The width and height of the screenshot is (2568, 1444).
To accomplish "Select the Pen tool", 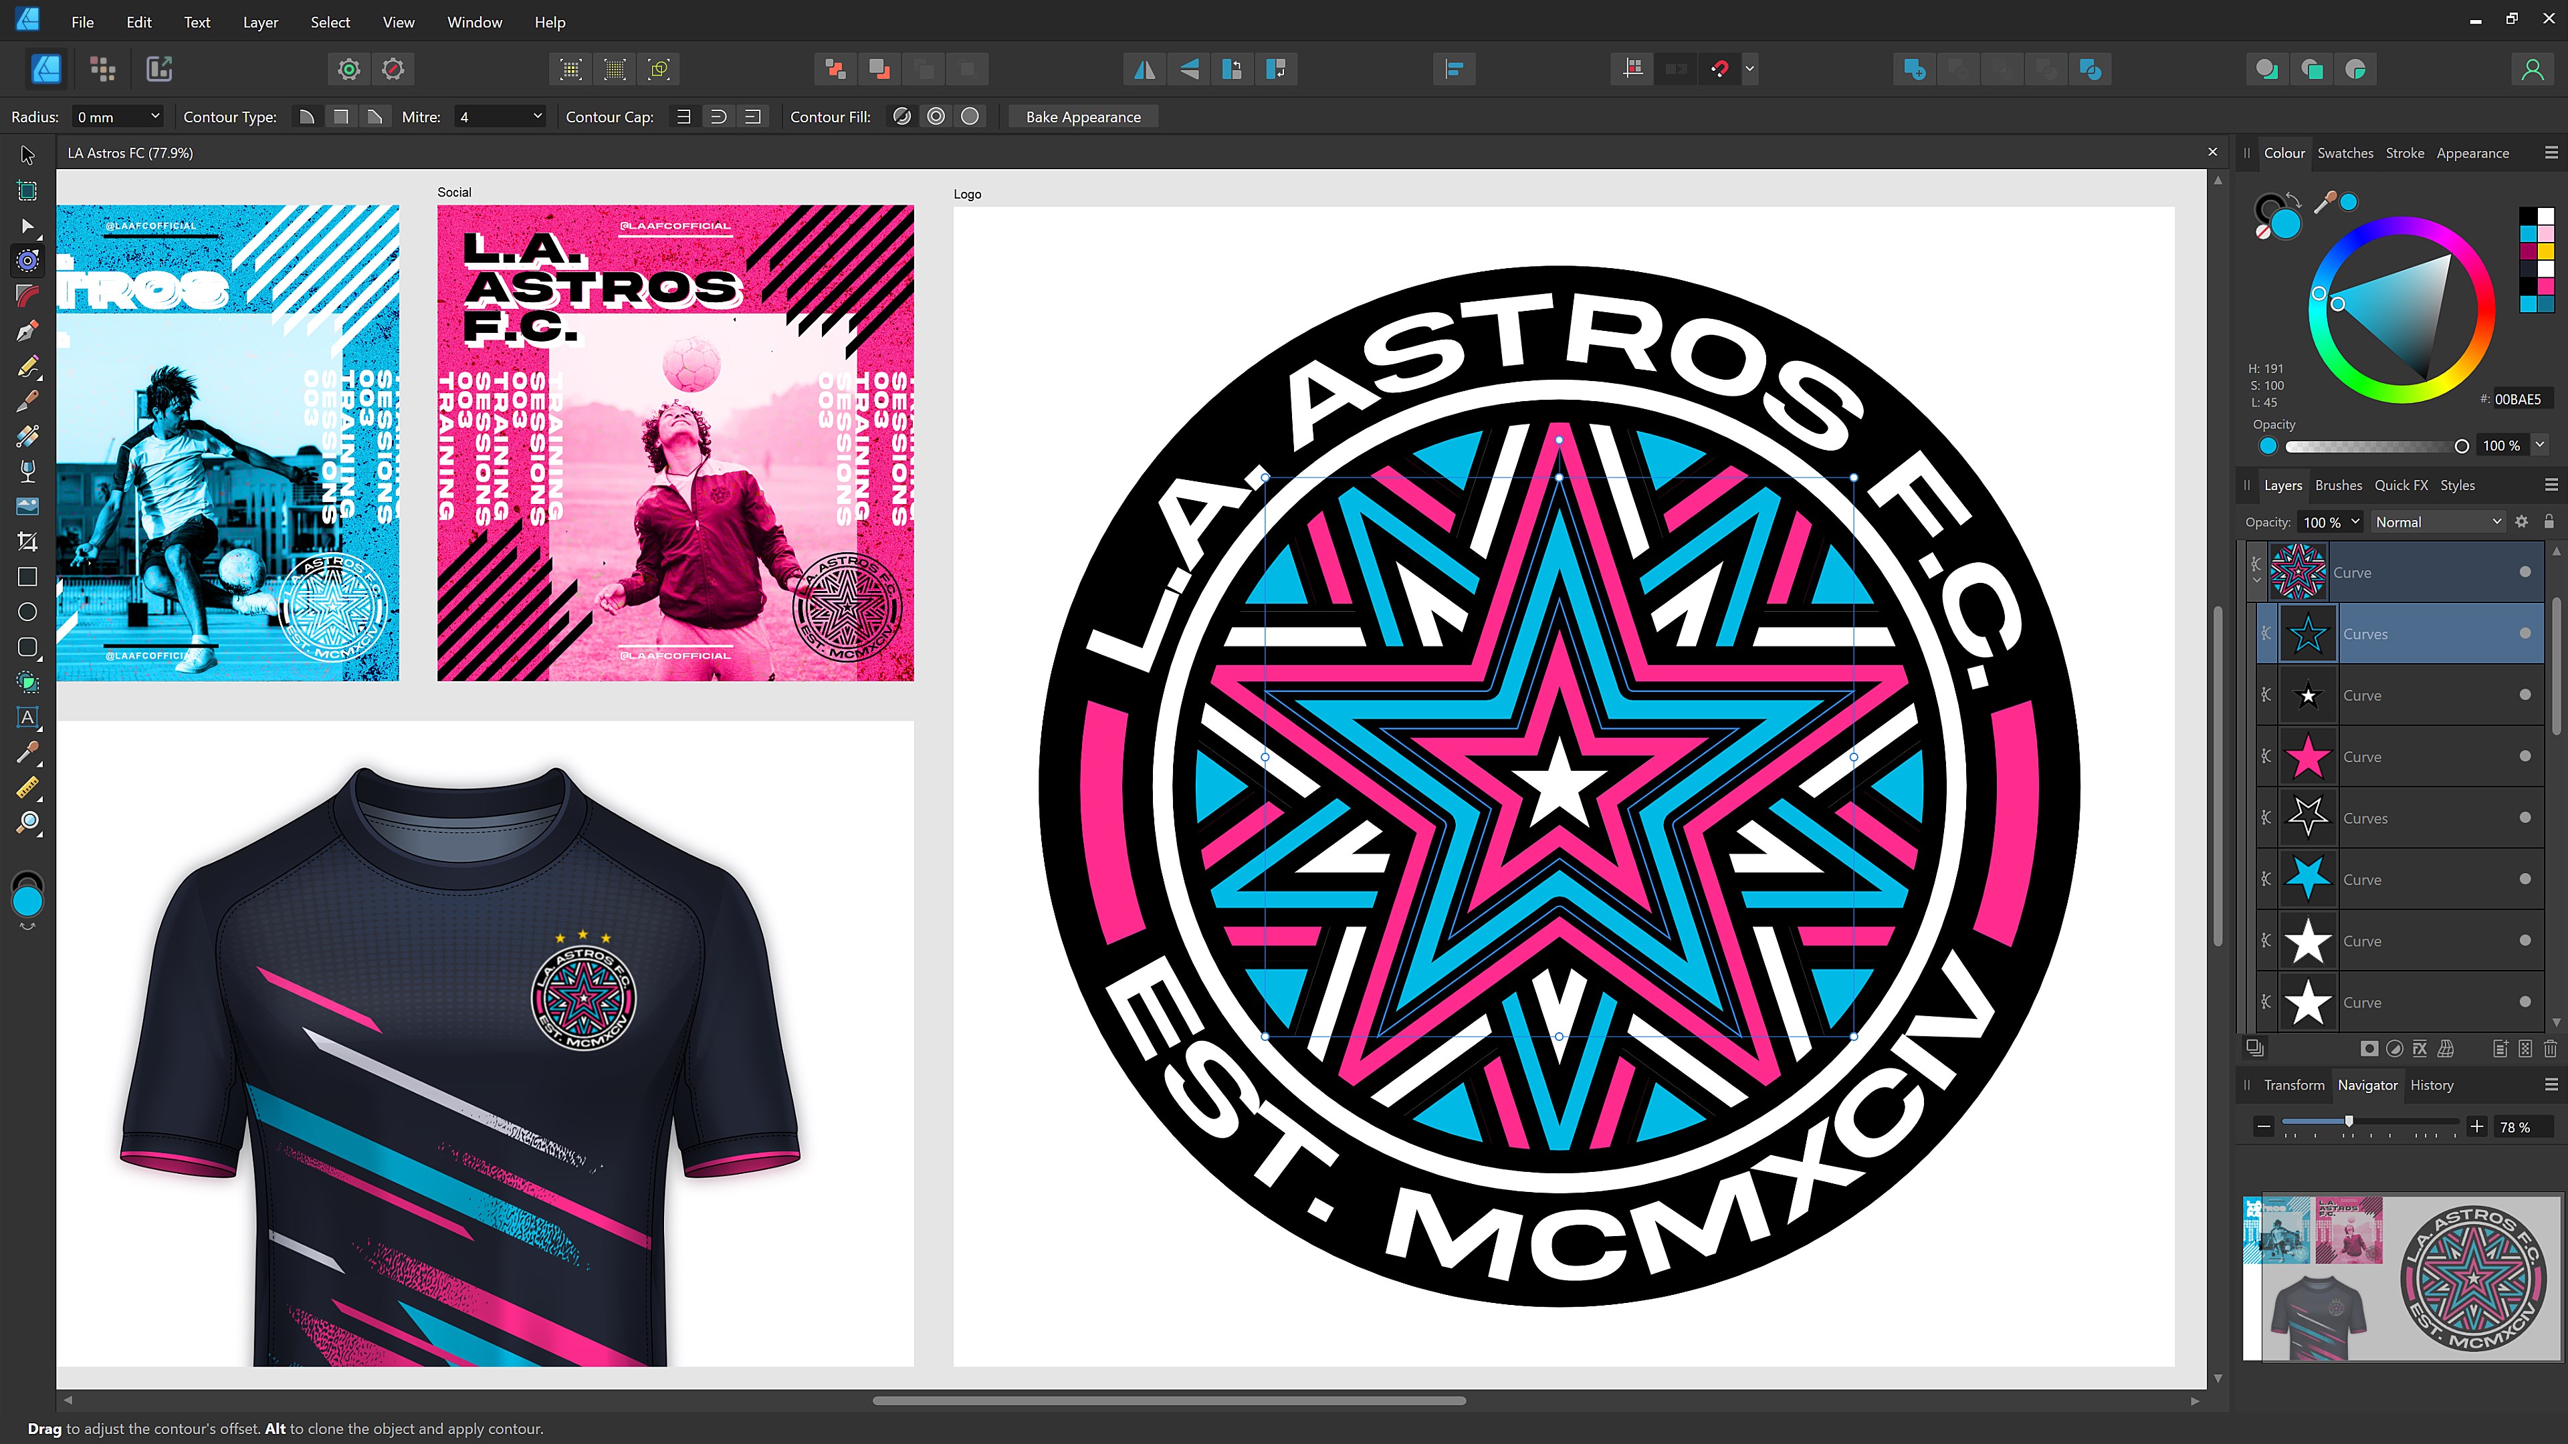I will [28, 331].
